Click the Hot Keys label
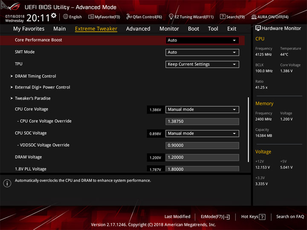This screenshot has height=230, width=307. pos(249,217)
